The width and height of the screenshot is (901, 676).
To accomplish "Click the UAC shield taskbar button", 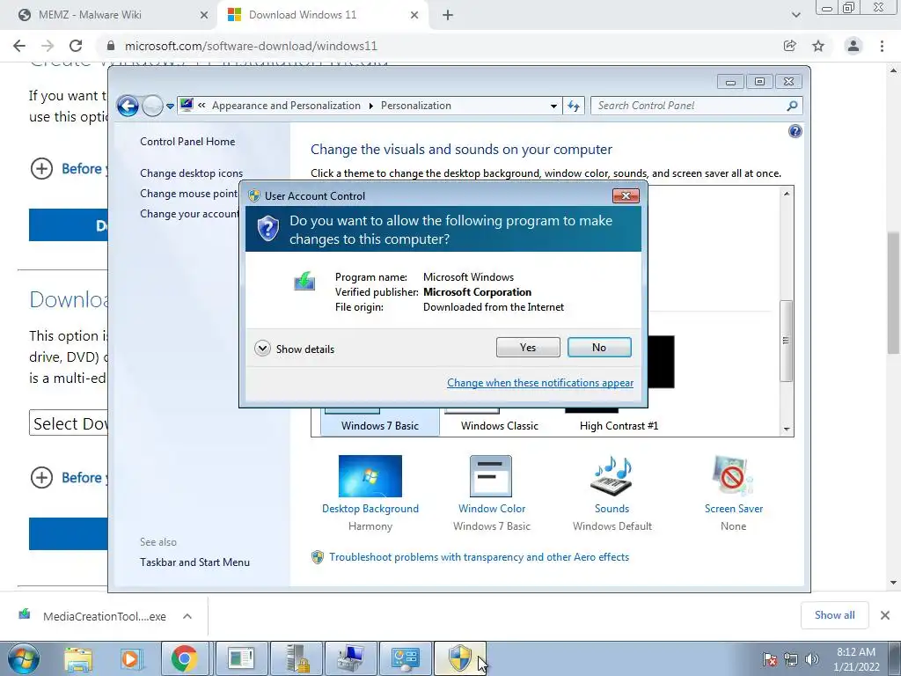I will [459, 658].
